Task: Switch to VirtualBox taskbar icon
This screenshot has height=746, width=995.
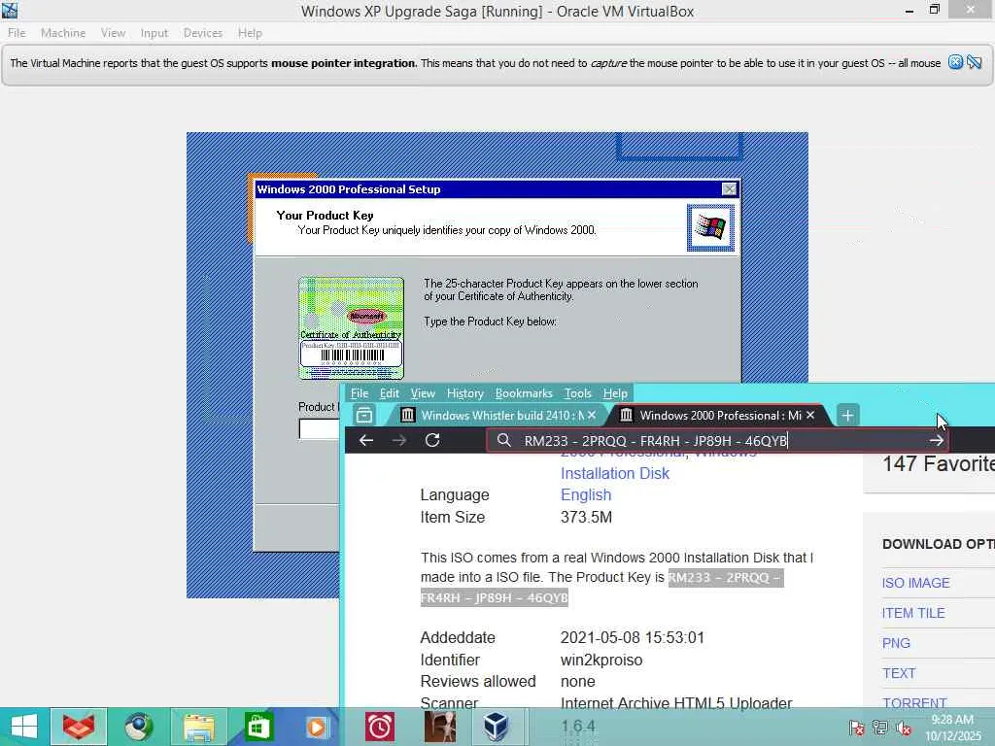Action: (495, 727)
